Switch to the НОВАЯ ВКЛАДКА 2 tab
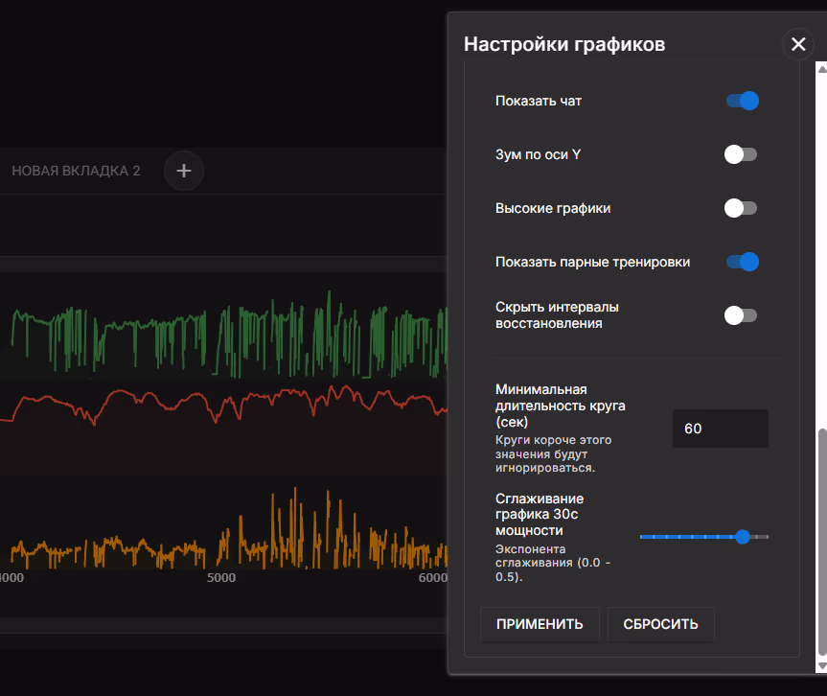This screenshot has height=696, width=827. pyautogui.click(x=76, y=171)
